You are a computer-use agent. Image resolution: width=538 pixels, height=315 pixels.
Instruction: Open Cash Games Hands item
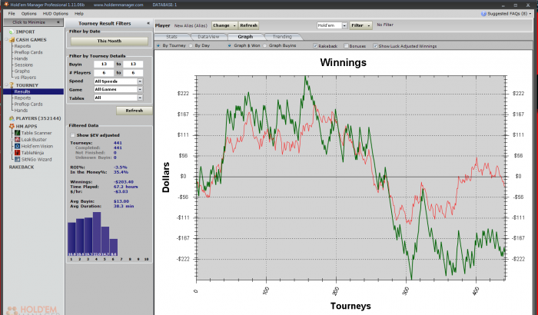[21, 58]
